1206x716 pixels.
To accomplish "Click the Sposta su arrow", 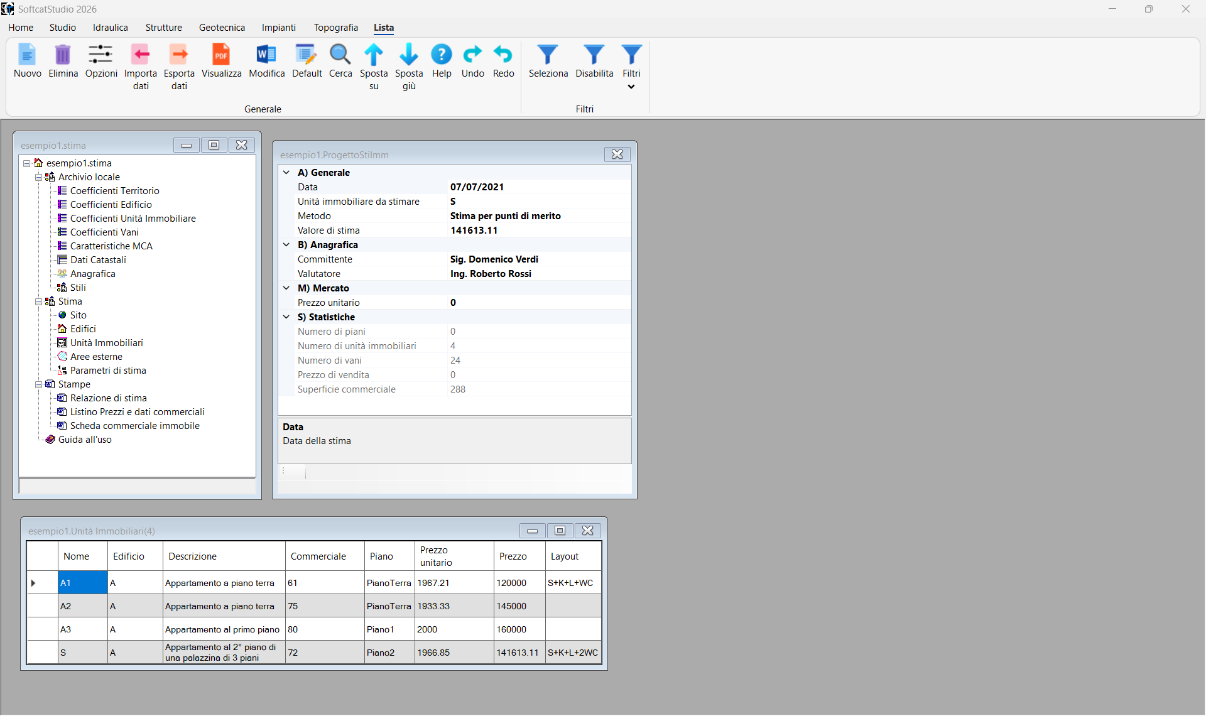I will point(374,55).
